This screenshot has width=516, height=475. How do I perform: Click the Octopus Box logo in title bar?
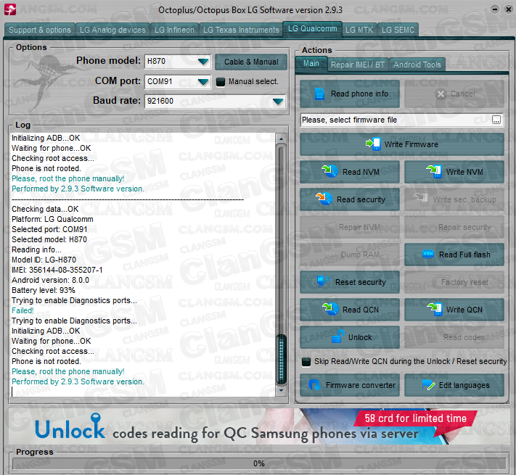(10, 9)
